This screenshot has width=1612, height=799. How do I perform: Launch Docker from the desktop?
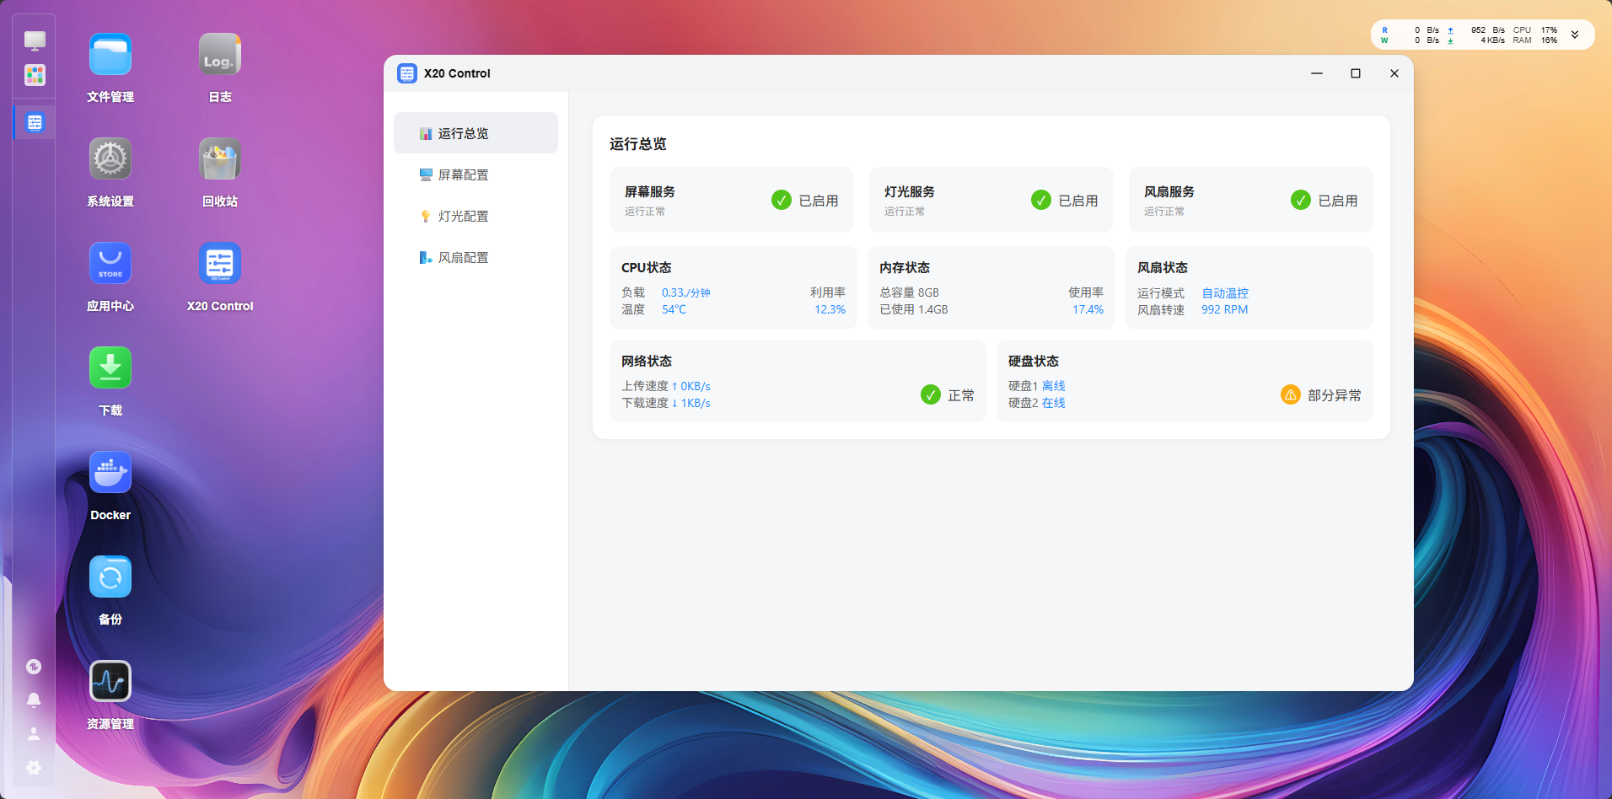tap(110, 473)
